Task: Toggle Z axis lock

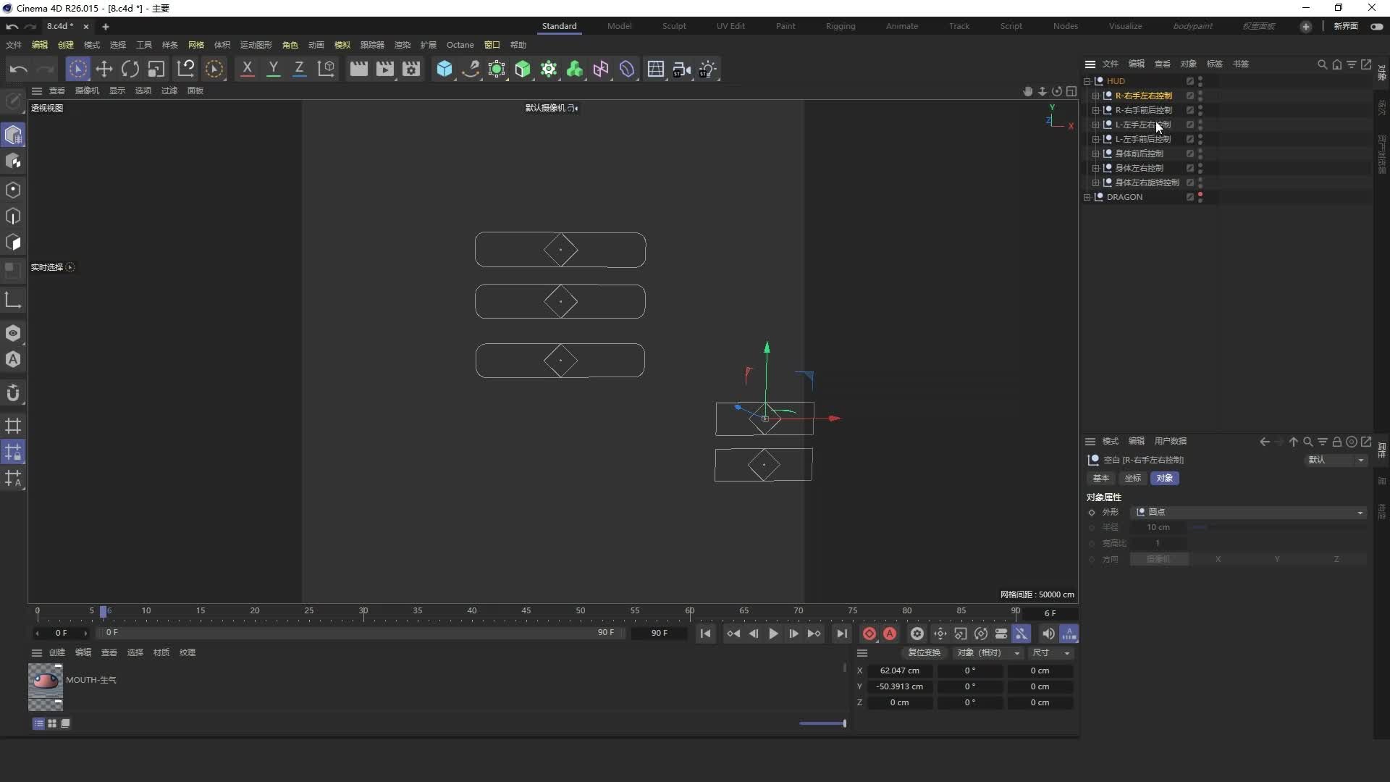Action: [299, 69]
